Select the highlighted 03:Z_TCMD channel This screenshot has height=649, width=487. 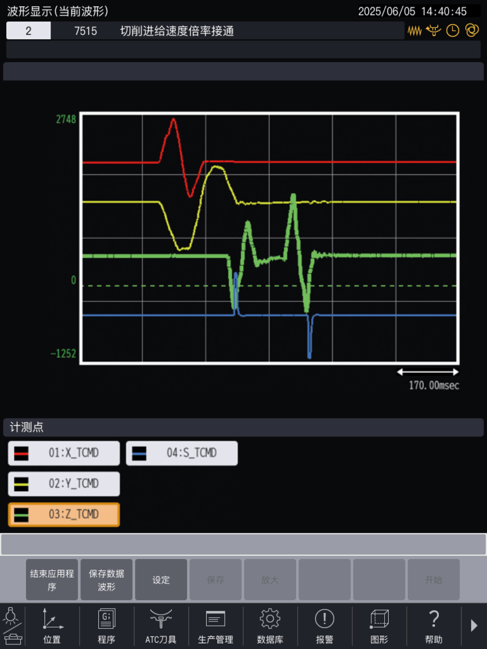click(63, 515)
